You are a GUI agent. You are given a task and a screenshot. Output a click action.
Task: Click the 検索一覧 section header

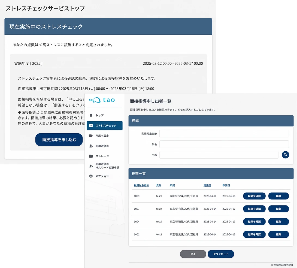[x=211, y=174]
